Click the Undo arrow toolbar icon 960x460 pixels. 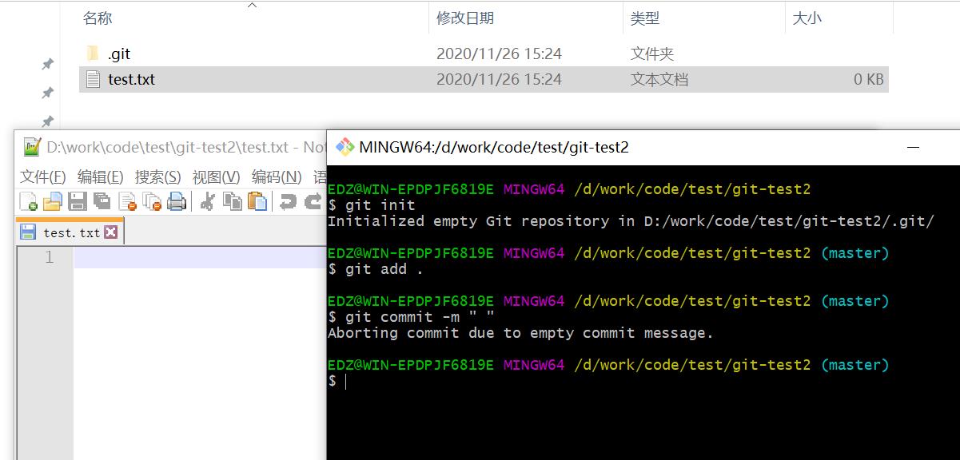coord(288,201)
